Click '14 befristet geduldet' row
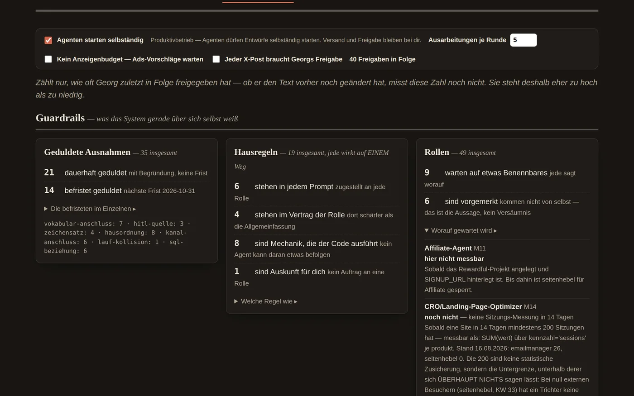Screen dimensions: 634x396 tap(126, 191)
